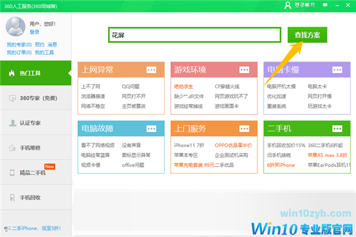This screenshot has width=356, height=237.
Task: Expand more options on 电脑卡慢 card
Action: [337, 70]
